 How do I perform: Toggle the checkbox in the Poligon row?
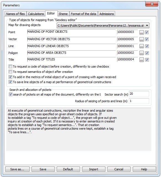pyautogui.click(x=147, y=53)
